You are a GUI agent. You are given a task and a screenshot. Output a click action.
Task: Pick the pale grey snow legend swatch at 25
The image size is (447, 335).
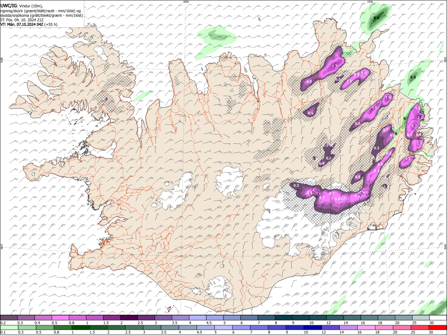[420, 318]
